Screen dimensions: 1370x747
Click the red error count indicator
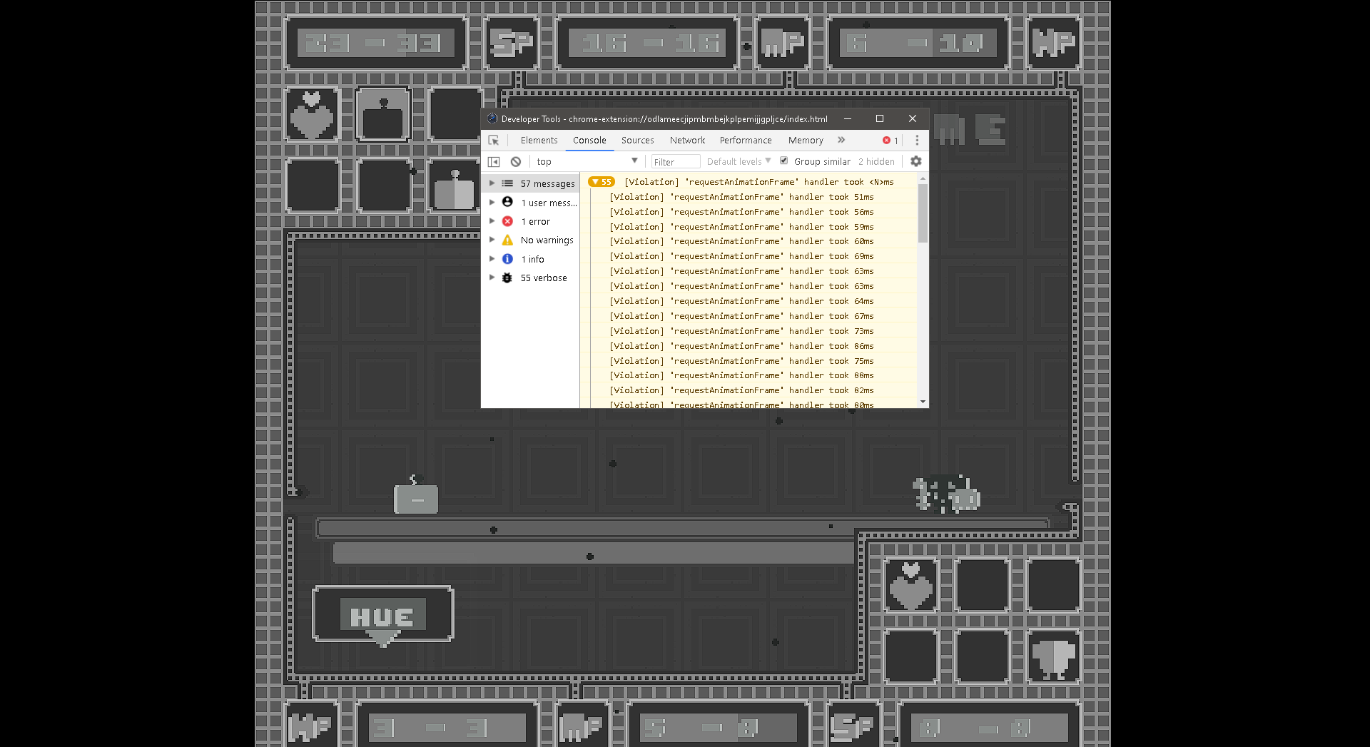click(x=890, y=141)
